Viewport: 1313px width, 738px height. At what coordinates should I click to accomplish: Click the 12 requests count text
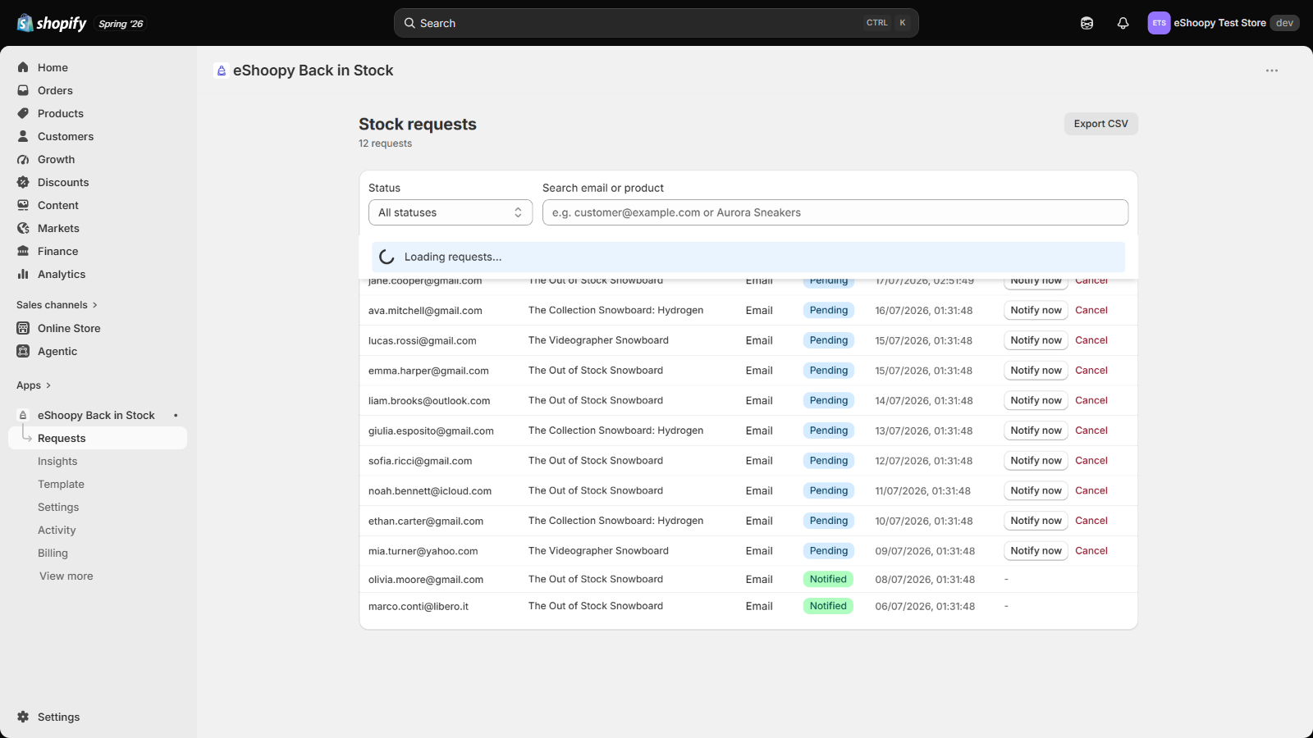[385, 143]
